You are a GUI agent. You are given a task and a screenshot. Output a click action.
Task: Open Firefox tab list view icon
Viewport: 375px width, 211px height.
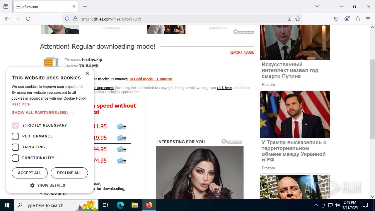(6, 6)
